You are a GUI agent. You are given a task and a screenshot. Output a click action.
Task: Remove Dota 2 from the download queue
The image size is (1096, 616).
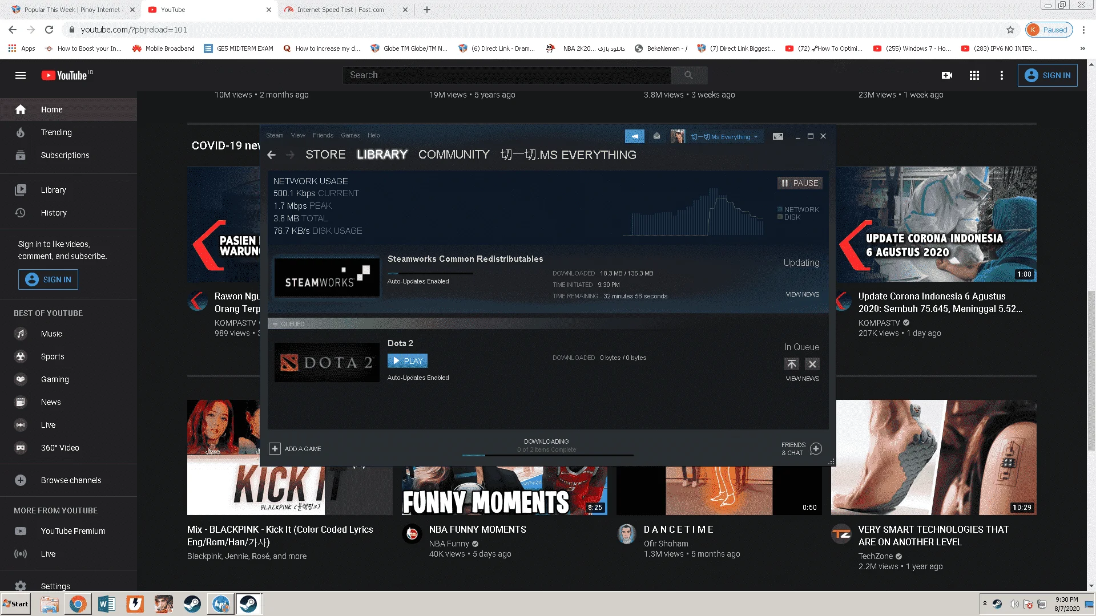tap(812, 364)
